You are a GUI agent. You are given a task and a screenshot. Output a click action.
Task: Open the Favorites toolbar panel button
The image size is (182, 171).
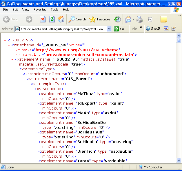point(100,19)
